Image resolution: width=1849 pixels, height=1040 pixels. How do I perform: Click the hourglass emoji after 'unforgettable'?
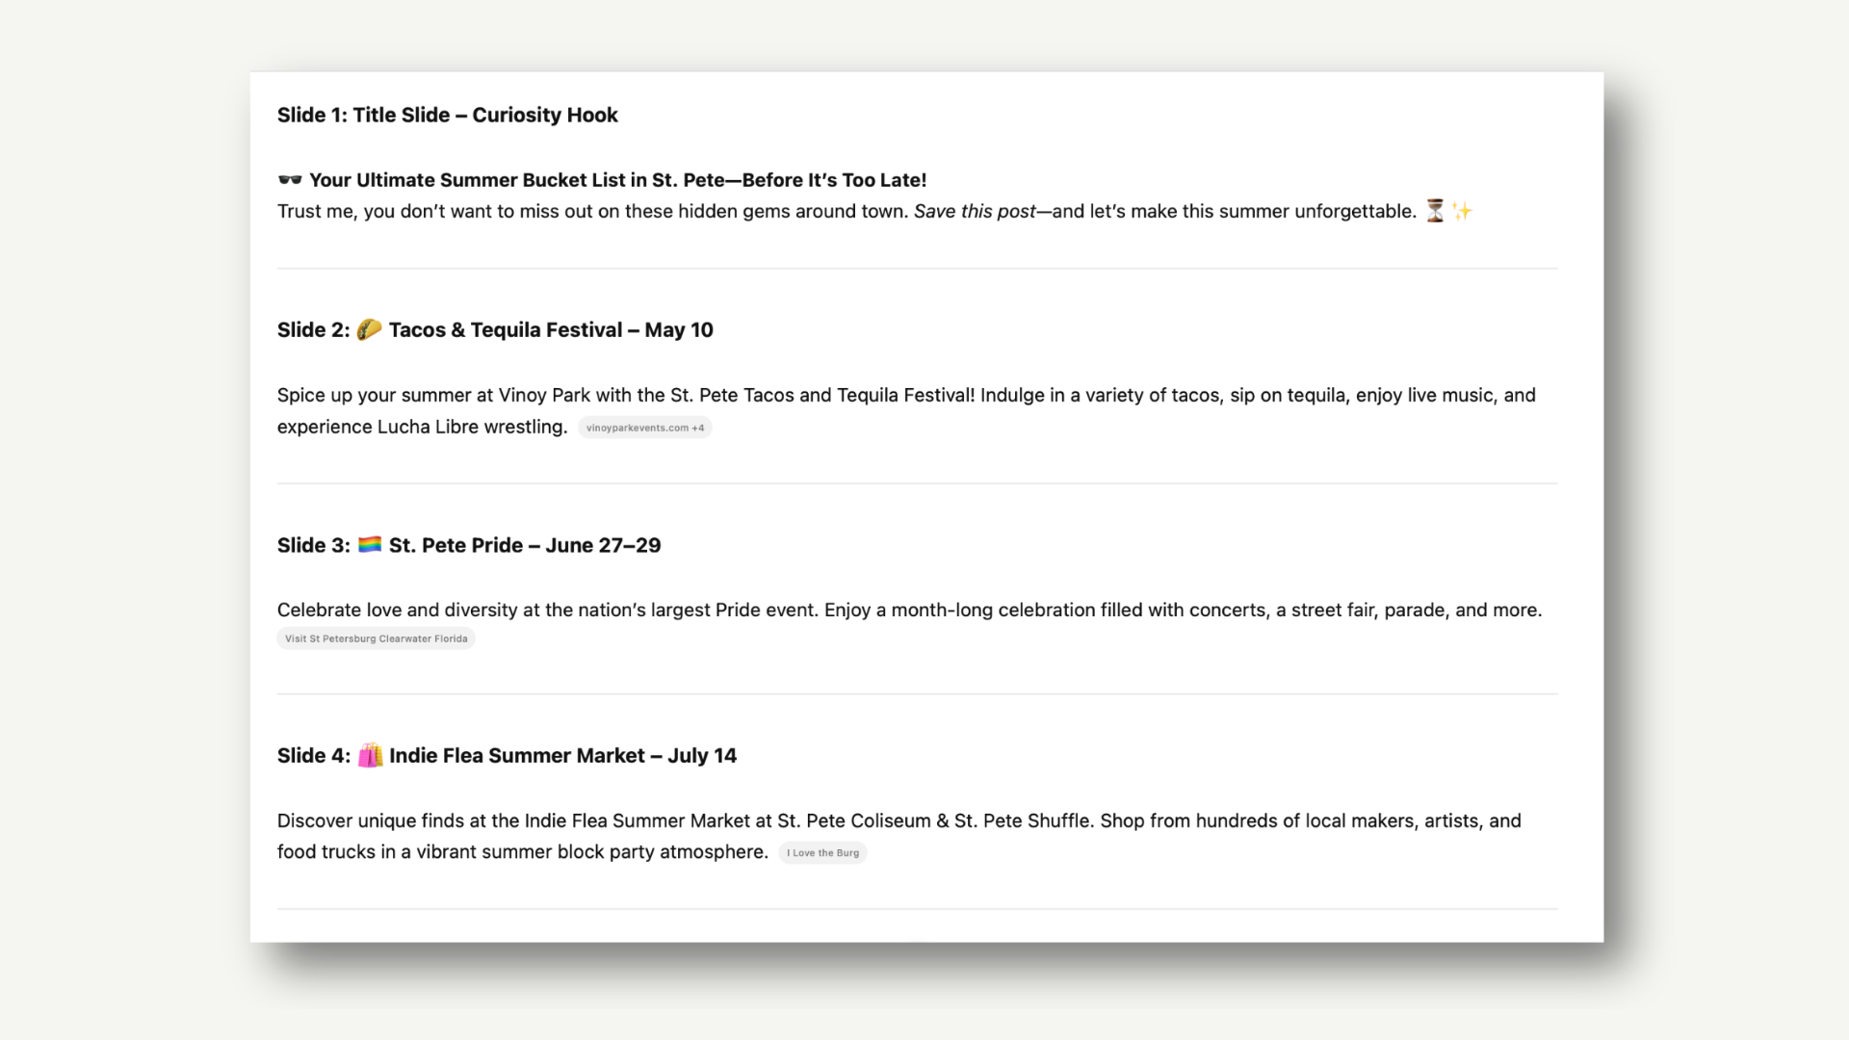coord(1435,211)
